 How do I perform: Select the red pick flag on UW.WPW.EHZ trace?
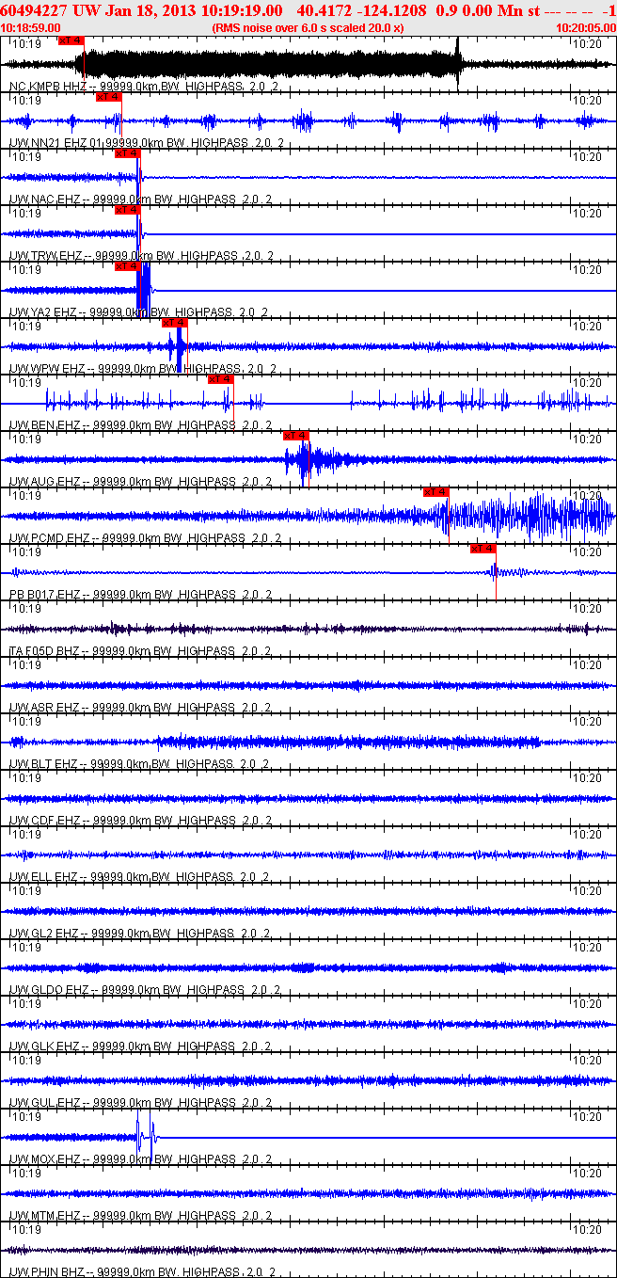click(175, 323)
